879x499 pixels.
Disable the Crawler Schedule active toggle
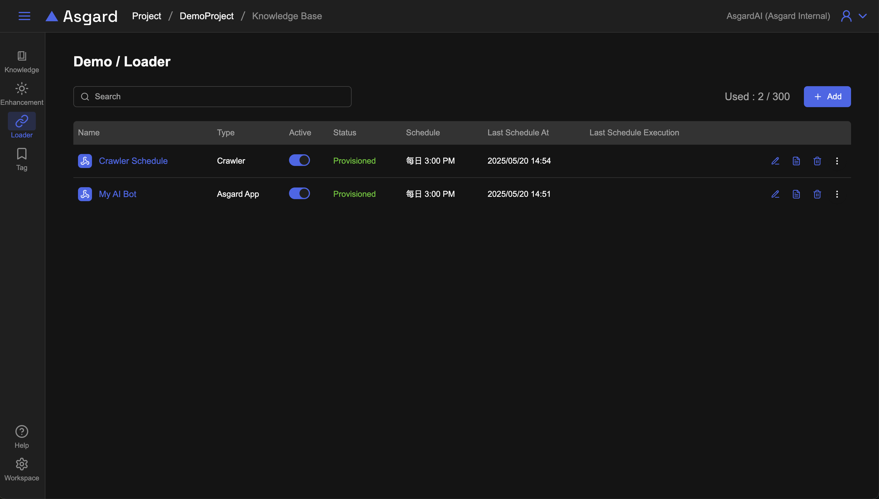click(299, 160)
